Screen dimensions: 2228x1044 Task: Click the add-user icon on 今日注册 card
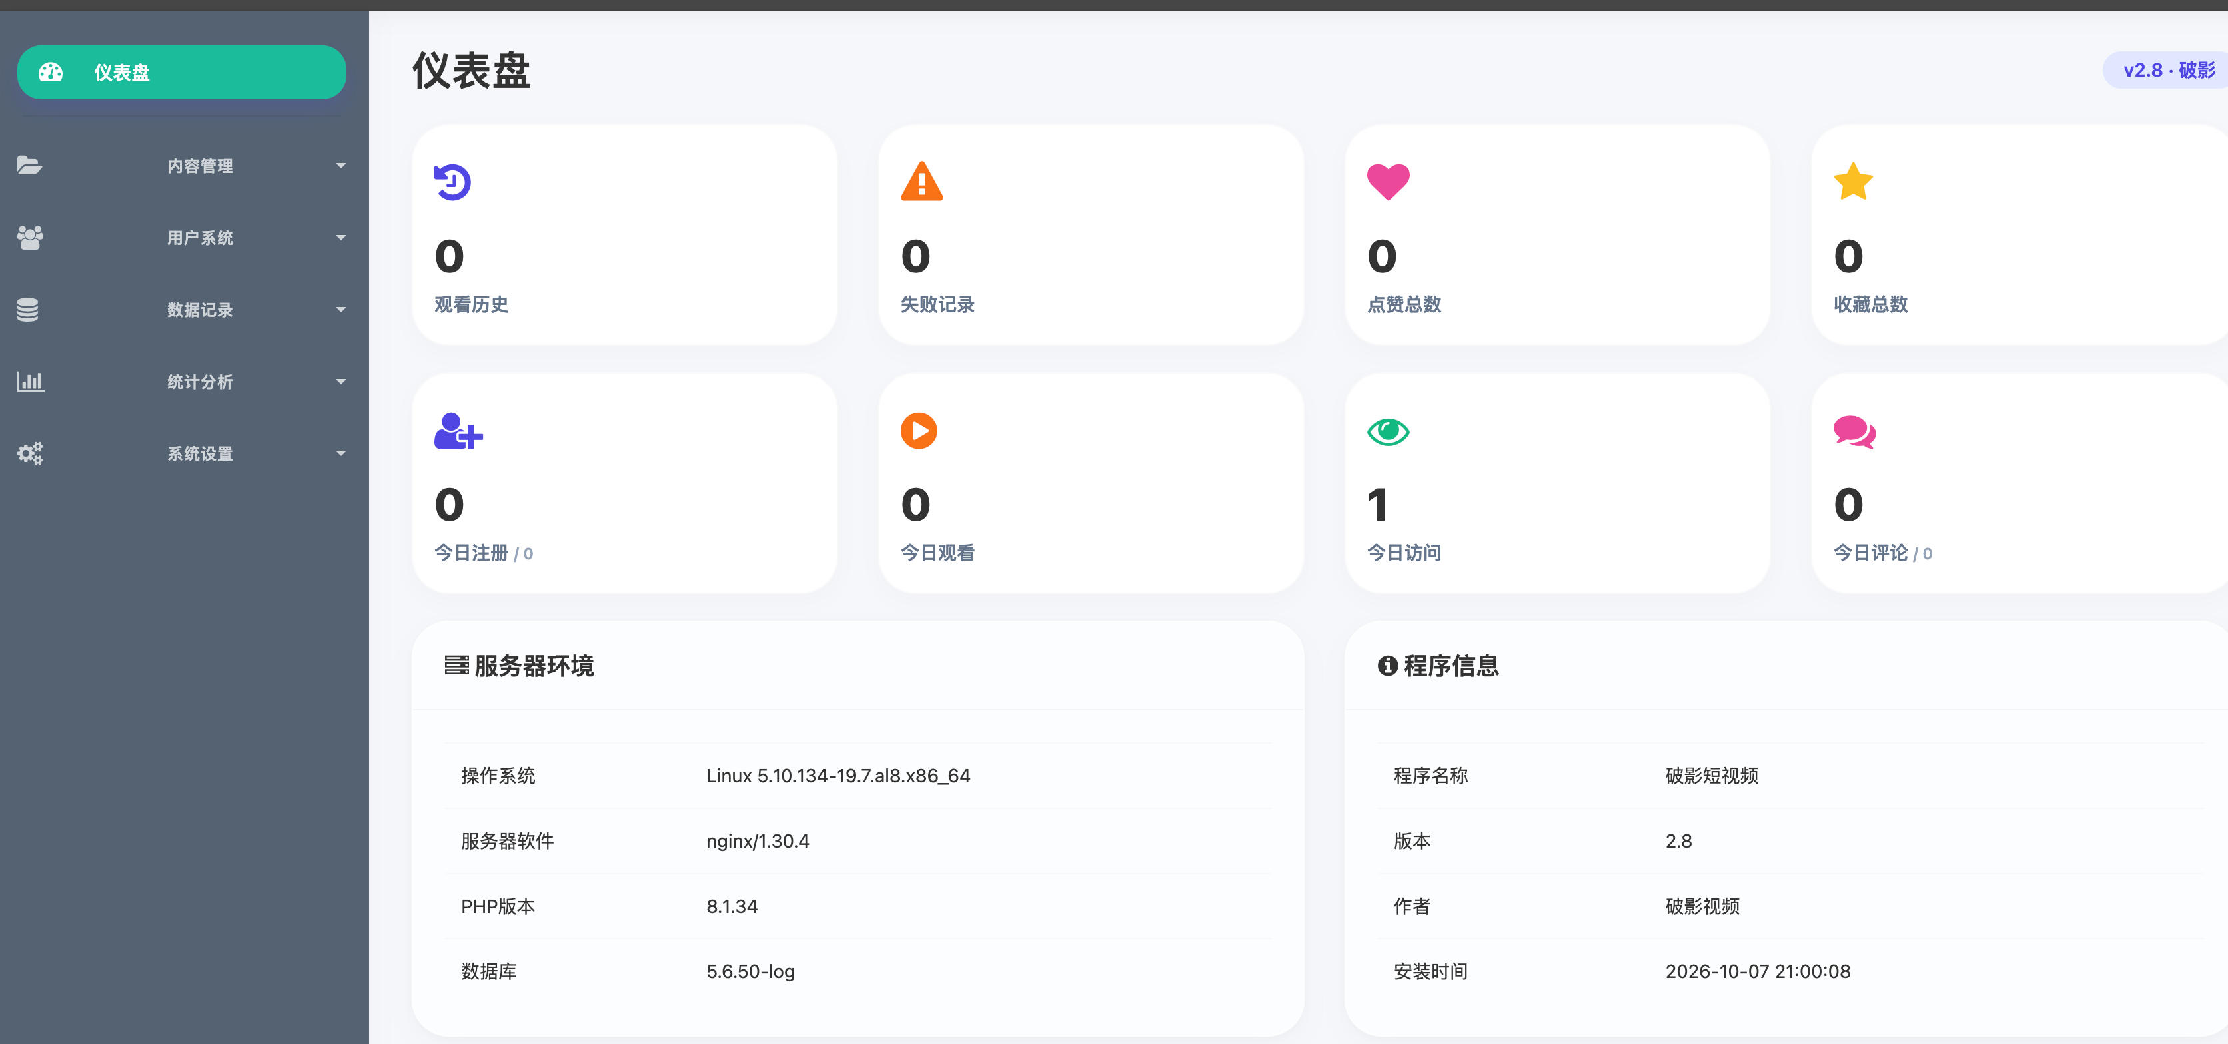coord(458,430)
